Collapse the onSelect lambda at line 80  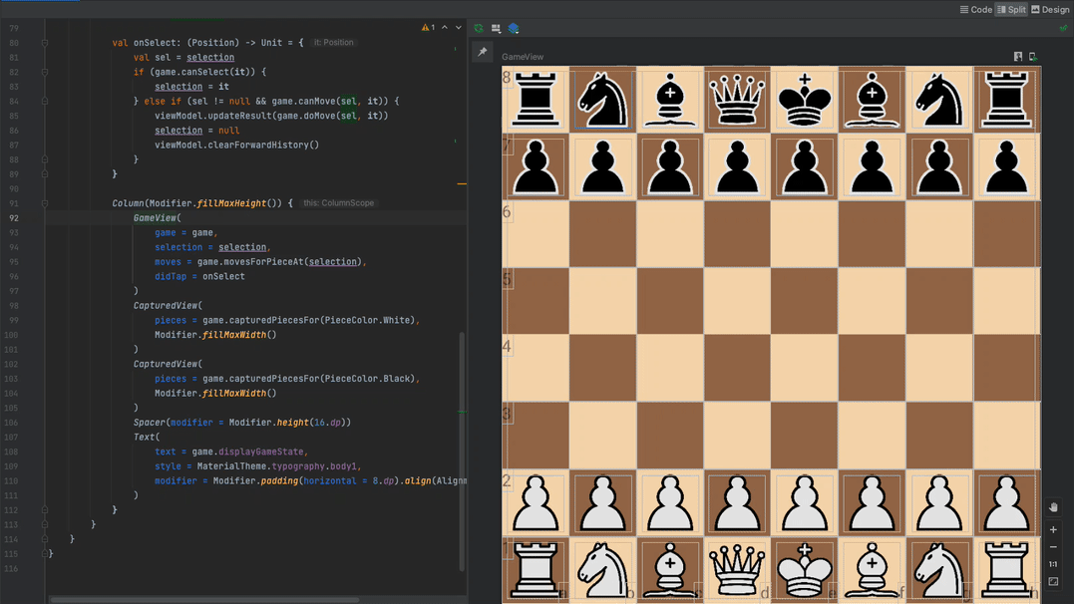[45, 43]
